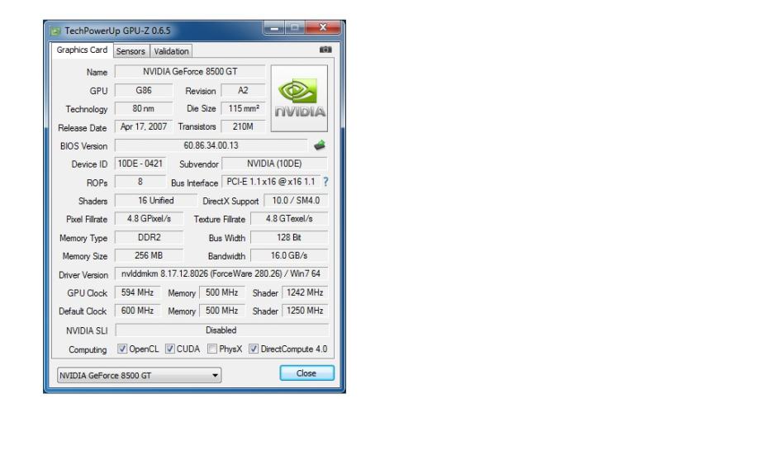Click the GPU value G86
The image size is (760, 475).
[144, 90]
